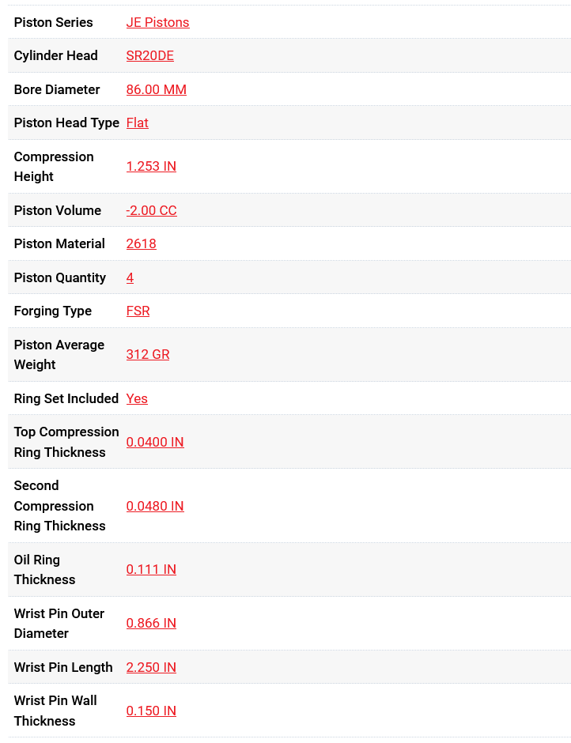Click the -2.00 CC piston volume link

click(x=151, y=210)
